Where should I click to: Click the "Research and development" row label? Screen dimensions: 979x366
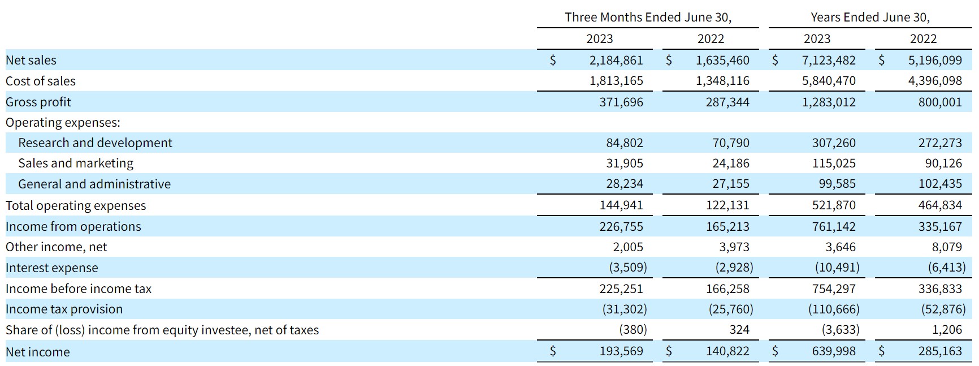click(x=95, y=143)
